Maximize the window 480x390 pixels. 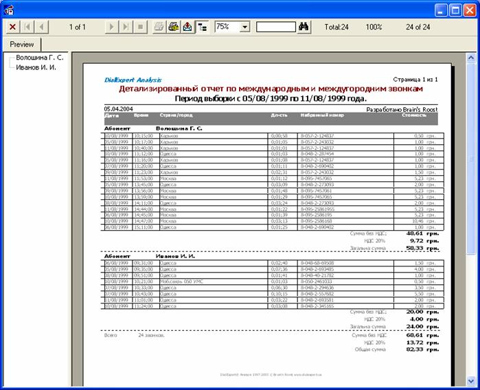coord(455,10)
